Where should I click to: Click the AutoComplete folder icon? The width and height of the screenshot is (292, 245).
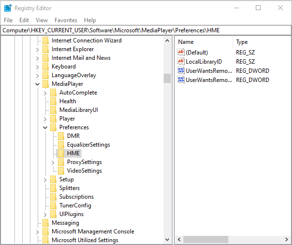[53, 93]
